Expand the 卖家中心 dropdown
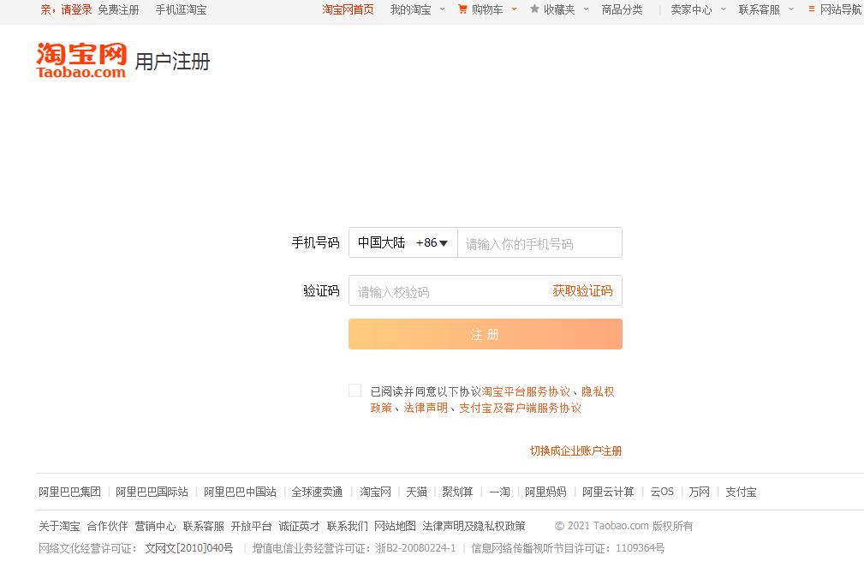 [691, 11]
